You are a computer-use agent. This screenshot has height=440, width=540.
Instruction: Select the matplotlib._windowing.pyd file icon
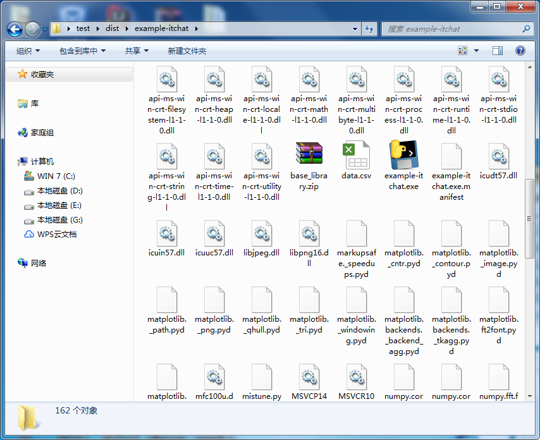(x=357, y=300)
